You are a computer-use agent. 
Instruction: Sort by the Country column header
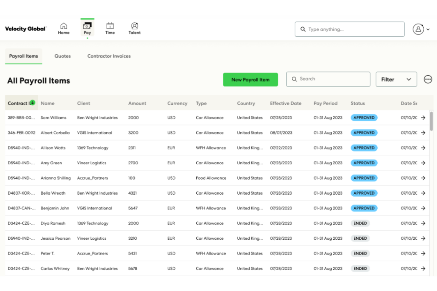pos(246,103)
